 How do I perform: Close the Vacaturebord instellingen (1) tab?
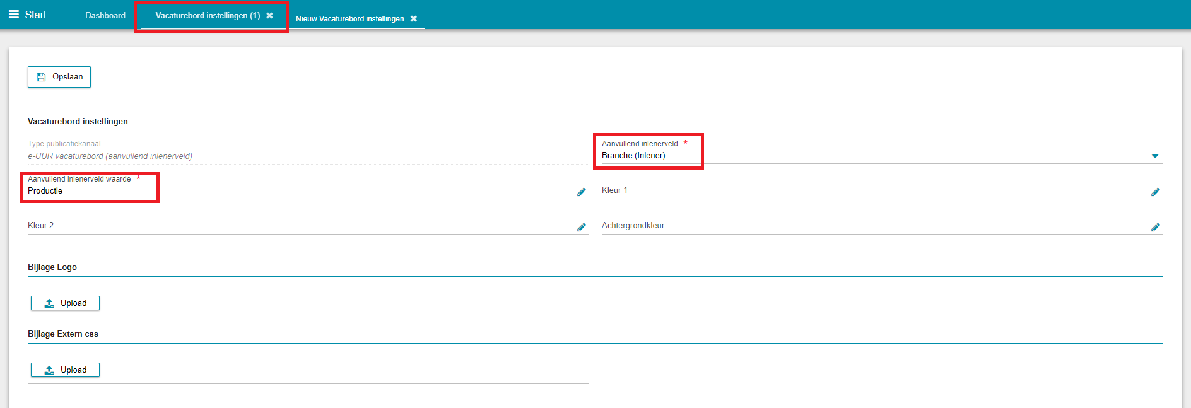pyautogui.click(x=269, y=16)
